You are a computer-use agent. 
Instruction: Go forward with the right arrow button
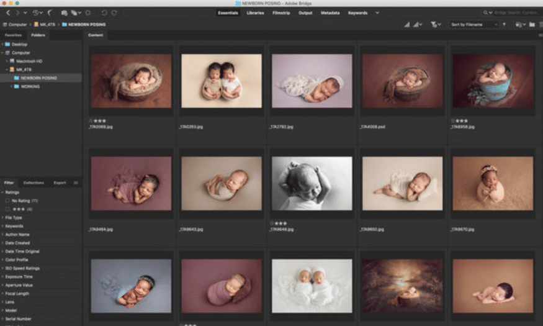[17, 13]
